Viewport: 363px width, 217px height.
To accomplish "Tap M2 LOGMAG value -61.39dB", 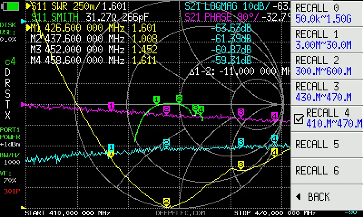I will pyautogui.click(x=231, y=38).
